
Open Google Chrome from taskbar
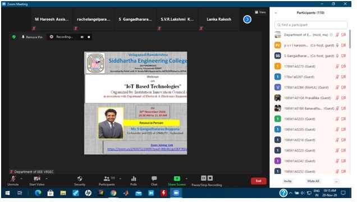113,193
